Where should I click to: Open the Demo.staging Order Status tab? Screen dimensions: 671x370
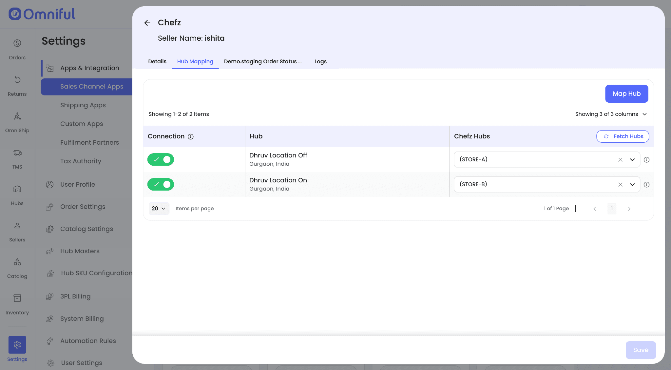[x=263, y=61]
